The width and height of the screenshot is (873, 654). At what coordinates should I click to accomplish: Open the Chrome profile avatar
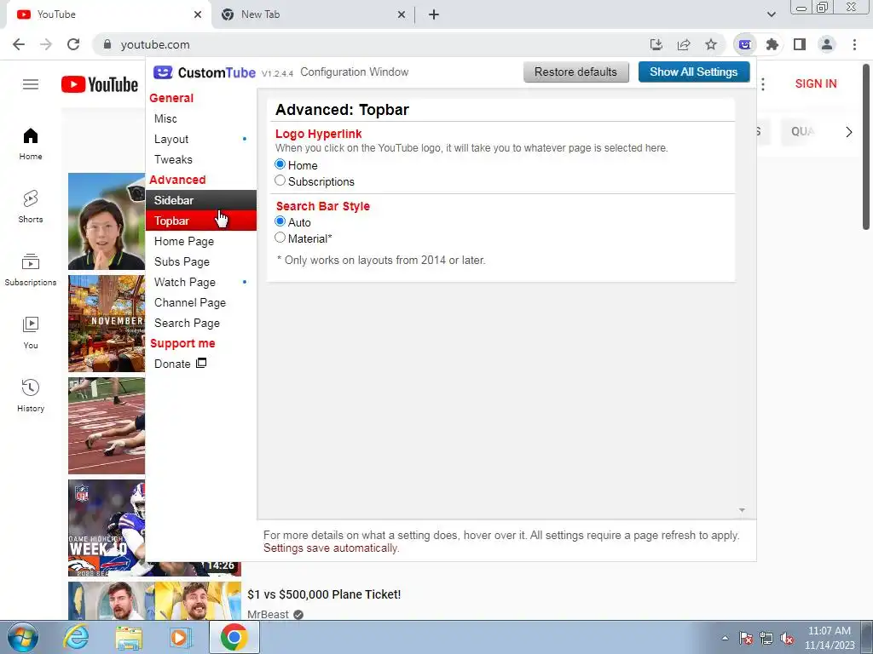click(x=827, y=44)
